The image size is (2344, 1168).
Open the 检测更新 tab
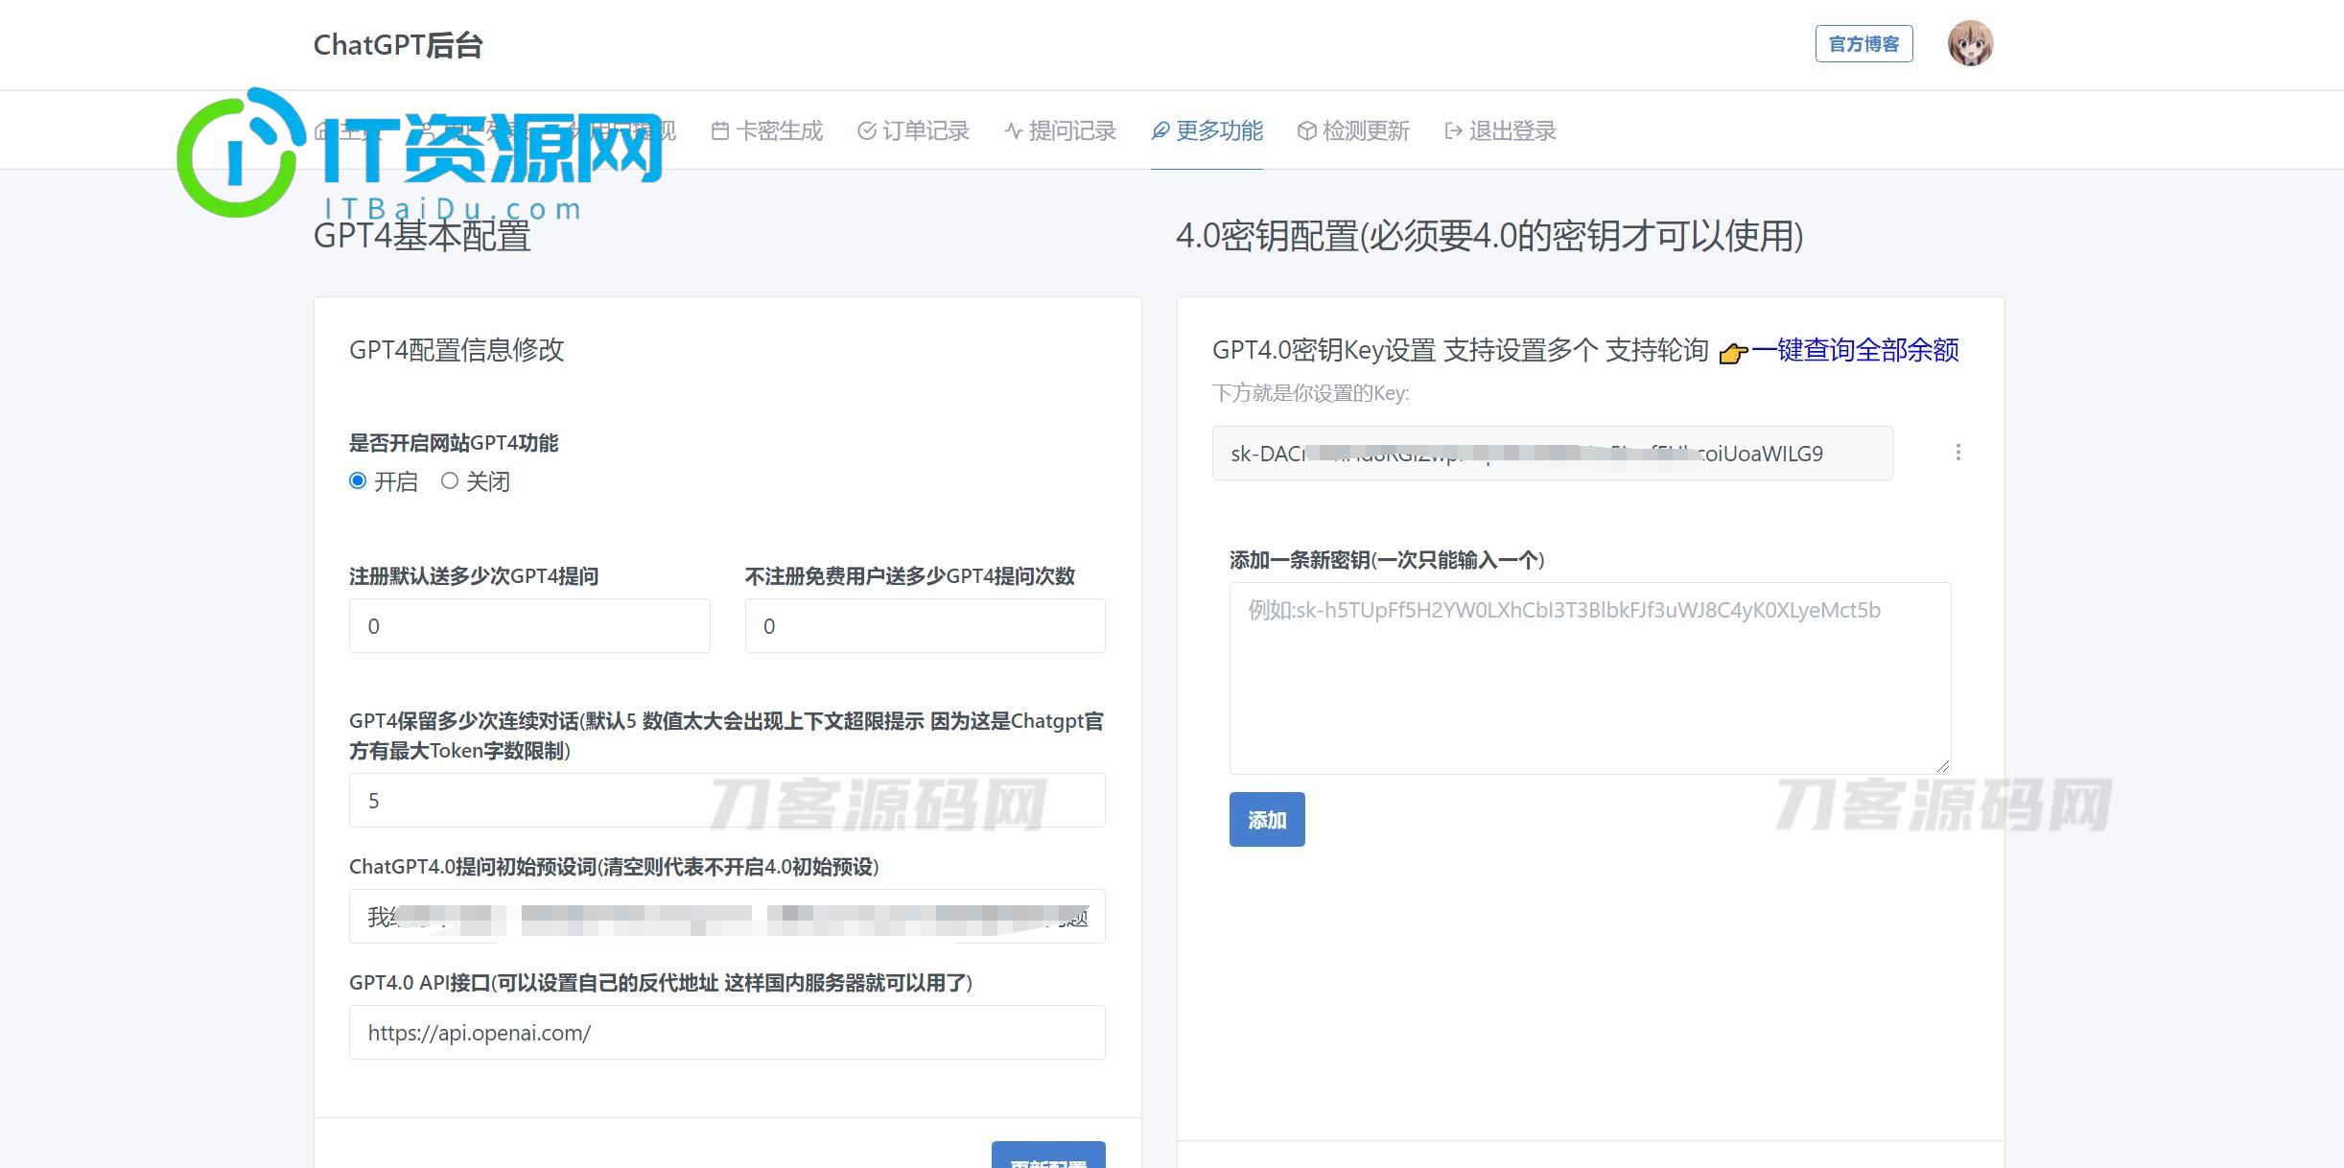click(x=1353, y=130)
